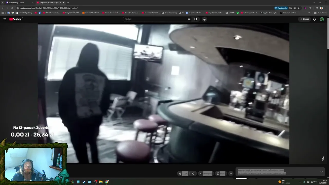Viewport: 329px width, 185px height.
Task: Open the YouTube guide hamburger menu
Action: click(x=4, y=19)
